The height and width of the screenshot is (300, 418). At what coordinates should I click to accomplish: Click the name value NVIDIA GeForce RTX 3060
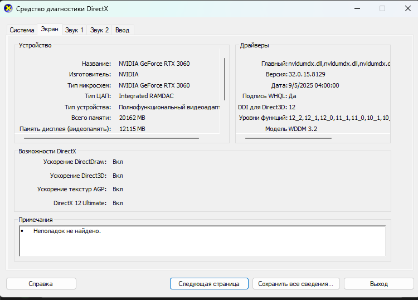tap(154, 64)
